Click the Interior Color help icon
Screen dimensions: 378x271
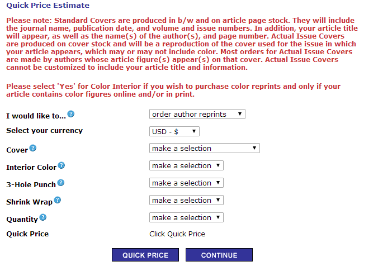(x=62, y=166)
